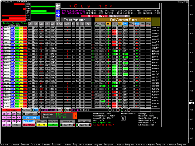Click red arrow right of the 8 value box
The width and height of the screenshot is (195, 146).
coord(118,110)
